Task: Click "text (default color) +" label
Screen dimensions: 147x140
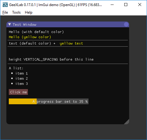Action: tap(32, 43)
